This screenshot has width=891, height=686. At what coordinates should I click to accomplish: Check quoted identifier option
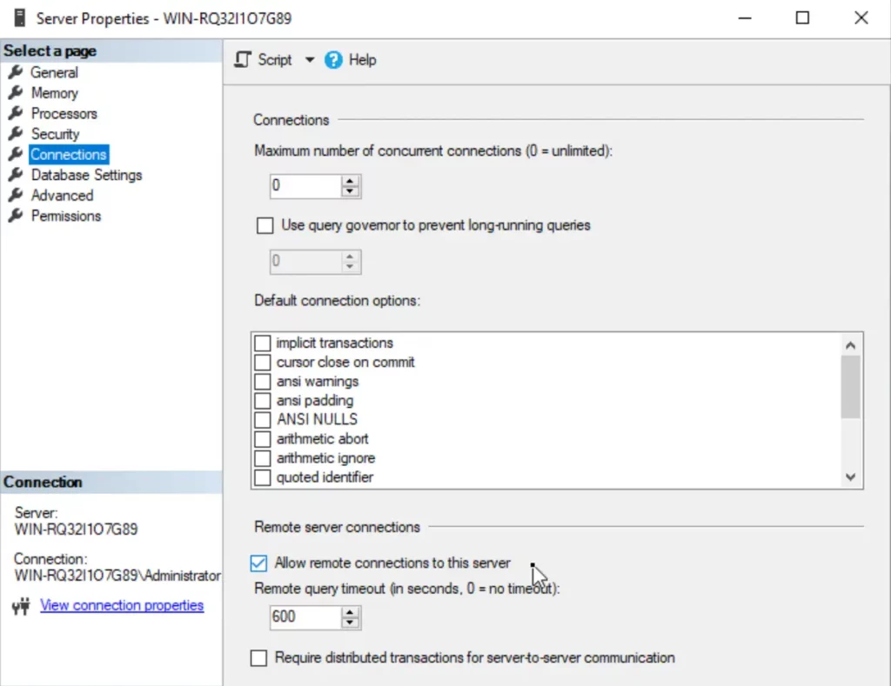(x=262, y=477)
